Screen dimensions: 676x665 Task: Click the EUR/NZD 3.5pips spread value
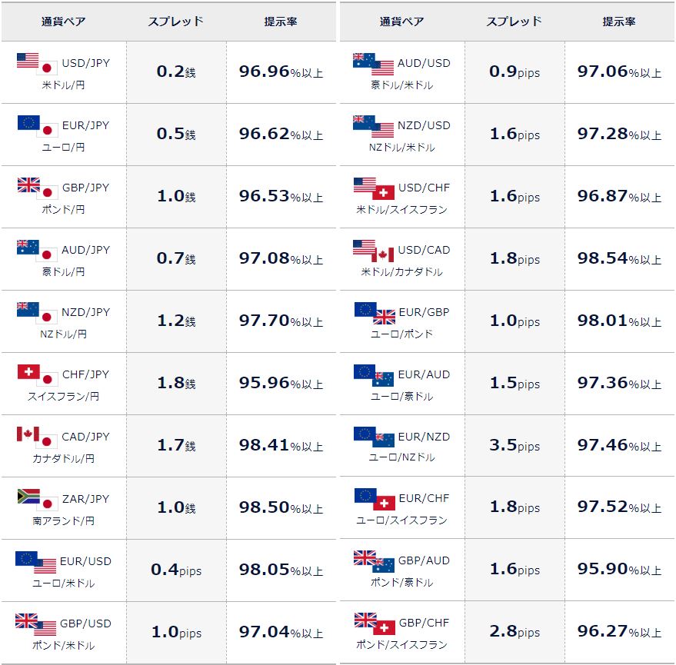pos(514,445)
